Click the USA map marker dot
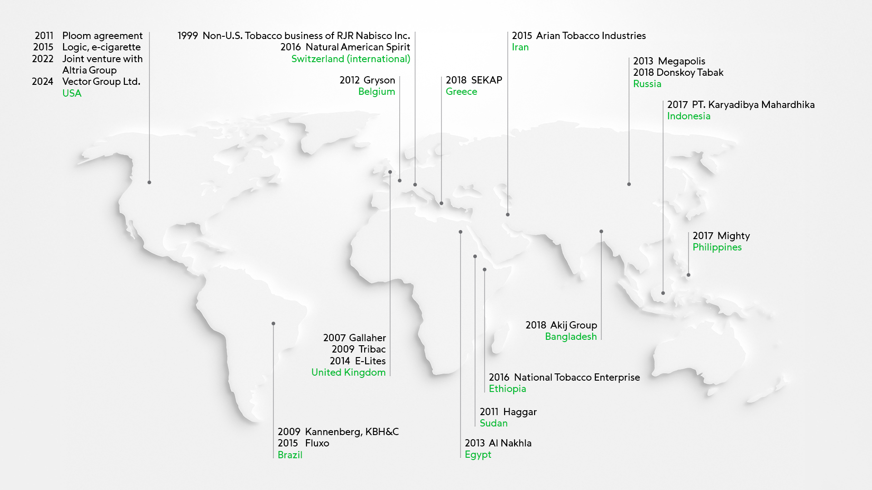The image size is (872, 490). [x=149, y=182]
